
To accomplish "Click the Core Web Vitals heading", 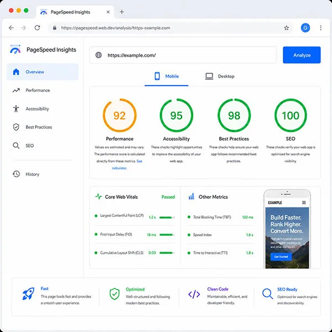I will pyautogui.click(x=121, y=197).
